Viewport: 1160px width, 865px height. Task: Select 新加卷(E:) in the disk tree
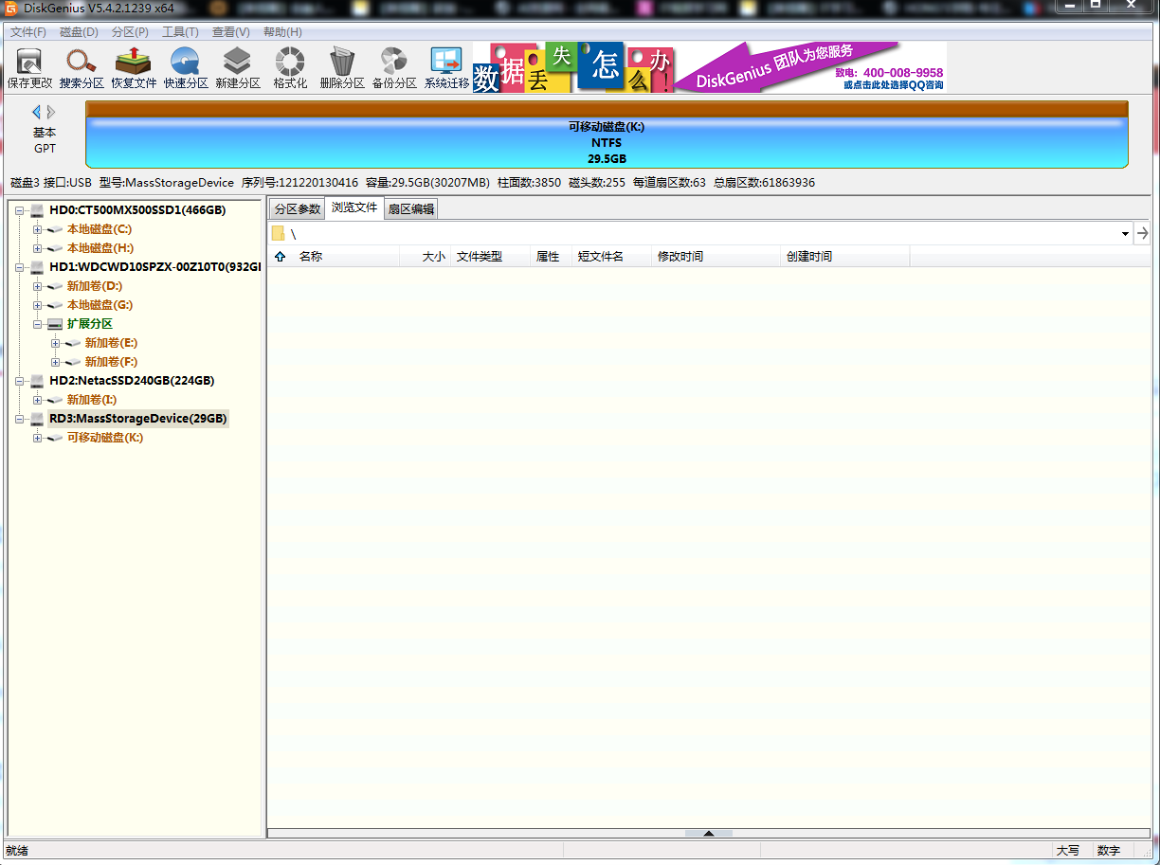pos(111,343)
